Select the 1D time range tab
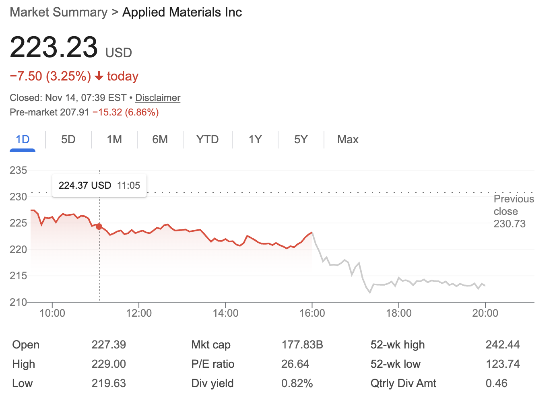 tap(23, 139)
